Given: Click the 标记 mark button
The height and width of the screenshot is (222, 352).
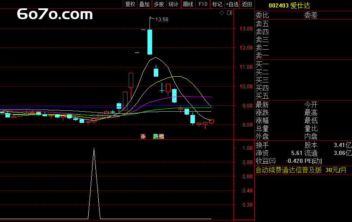Looking at the screenshot, I should 217,4.
